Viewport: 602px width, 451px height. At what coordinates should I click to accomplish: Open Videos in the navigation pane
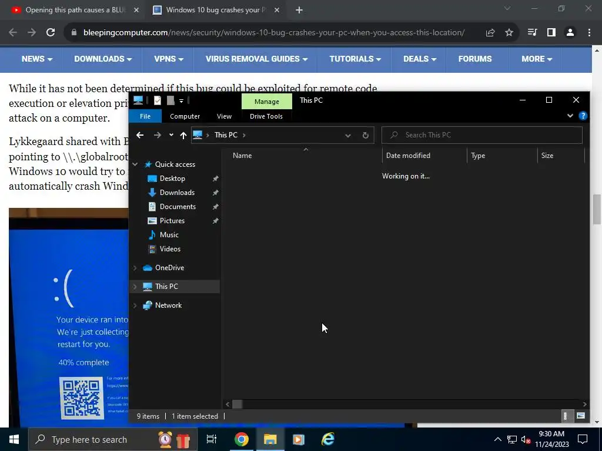point(170,249)
